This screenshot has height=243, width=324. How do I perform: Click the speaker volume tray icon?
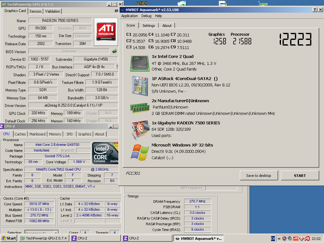(x=290, y=239)
